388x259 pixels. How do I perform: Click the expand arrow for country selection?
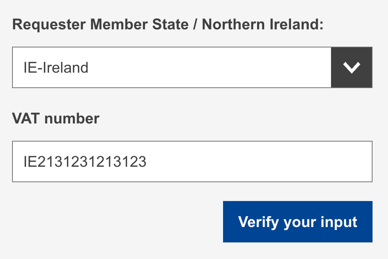point(351,67)
